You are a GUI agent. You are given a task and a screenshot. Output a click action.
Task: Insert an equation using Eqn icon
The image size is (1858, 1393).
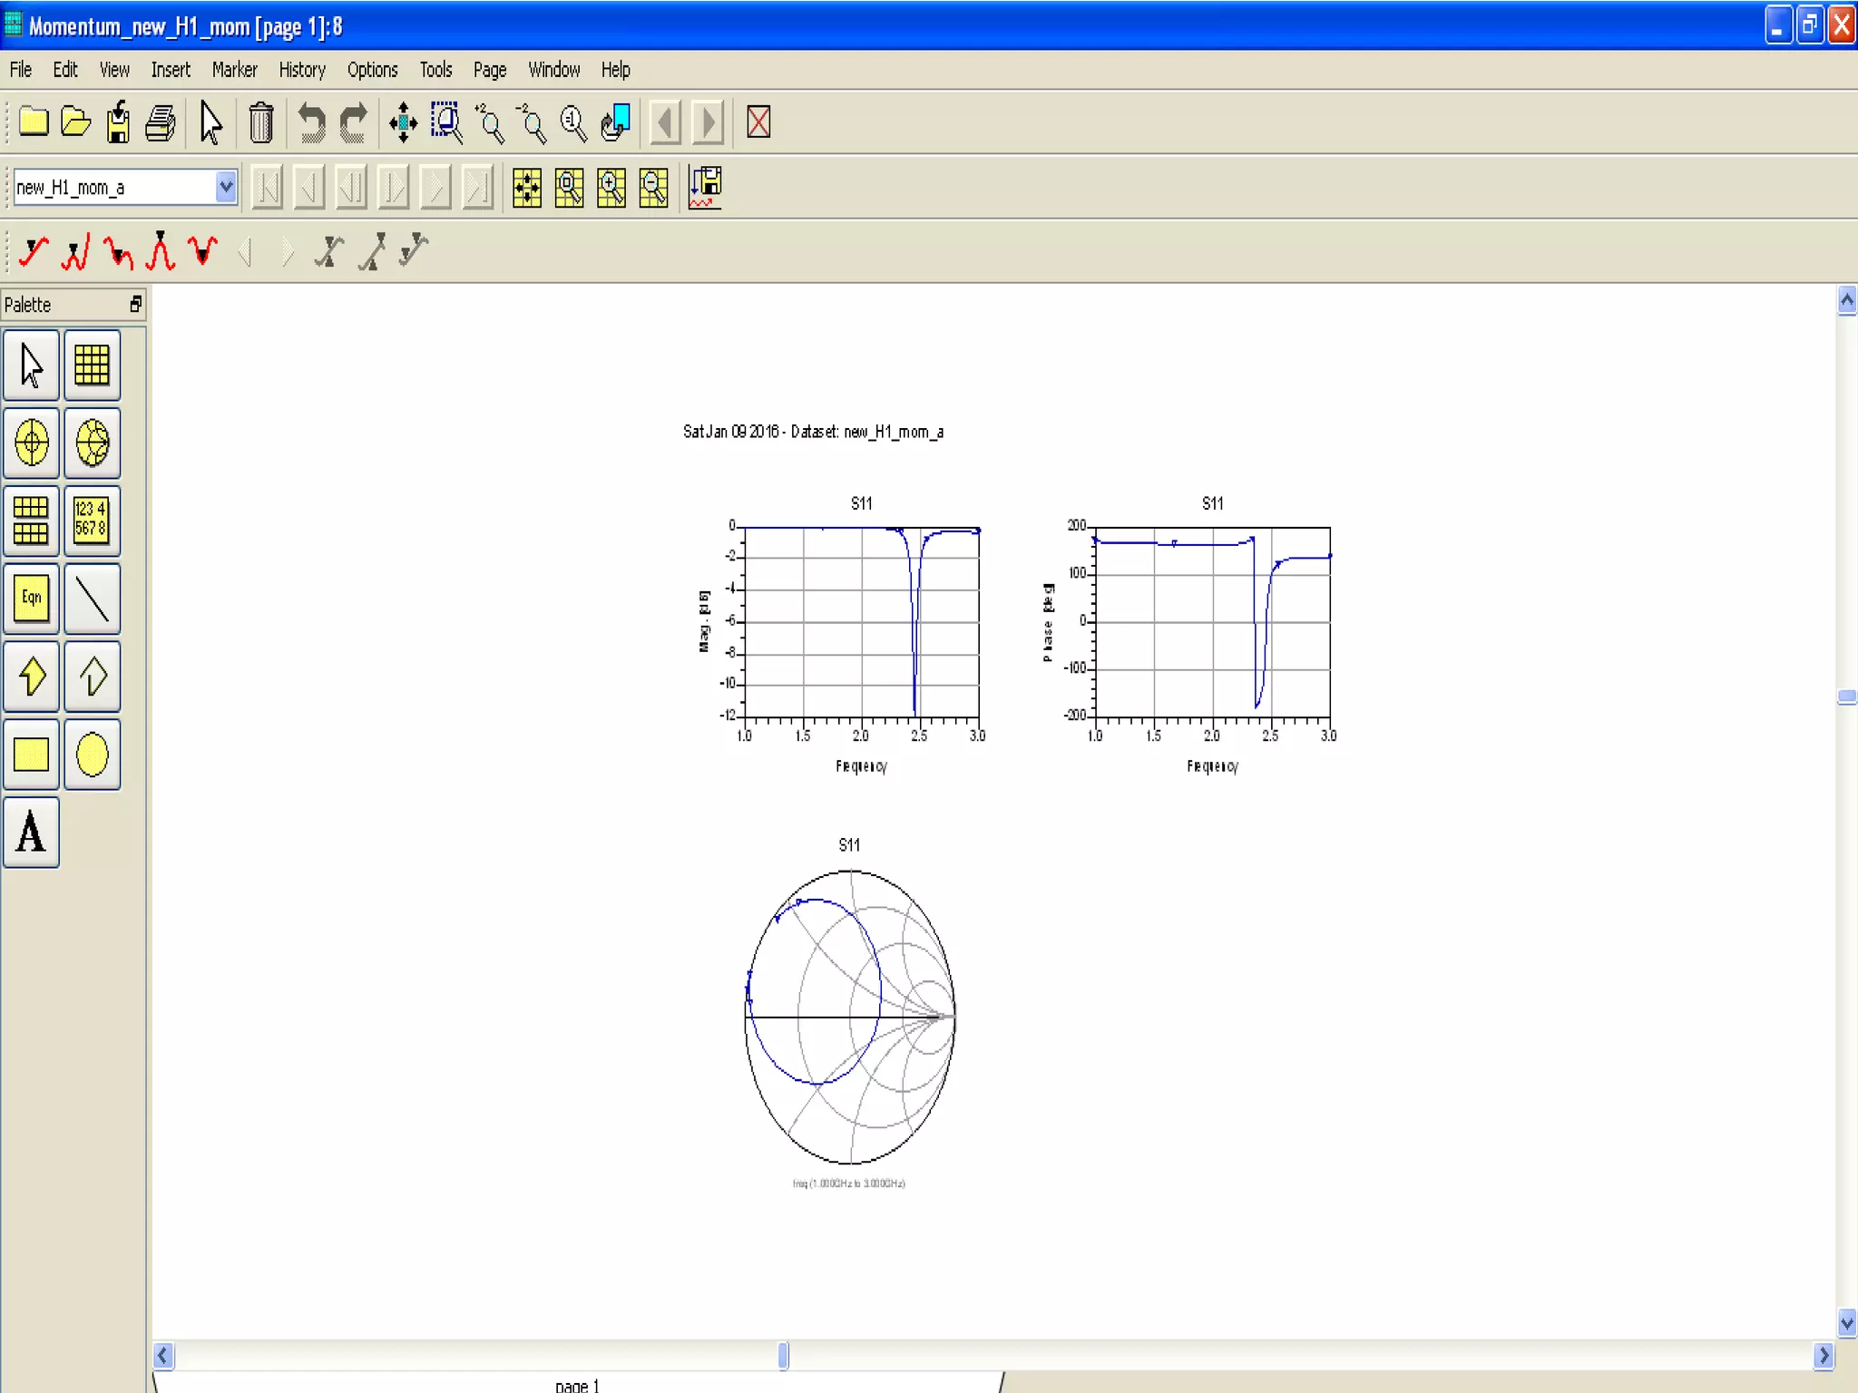point(32,599)
